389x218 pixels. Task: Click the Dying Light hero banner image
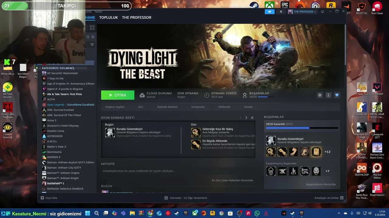point(221,56)
